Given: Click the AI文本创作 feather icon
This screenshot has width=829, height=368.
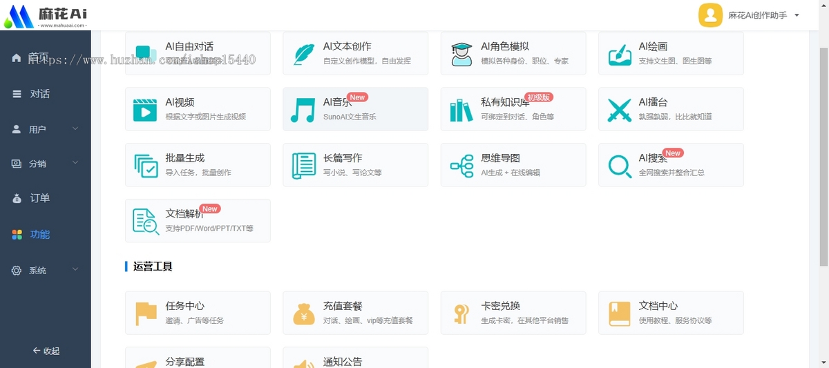Looking at the screenshot, I should [303, 54].
